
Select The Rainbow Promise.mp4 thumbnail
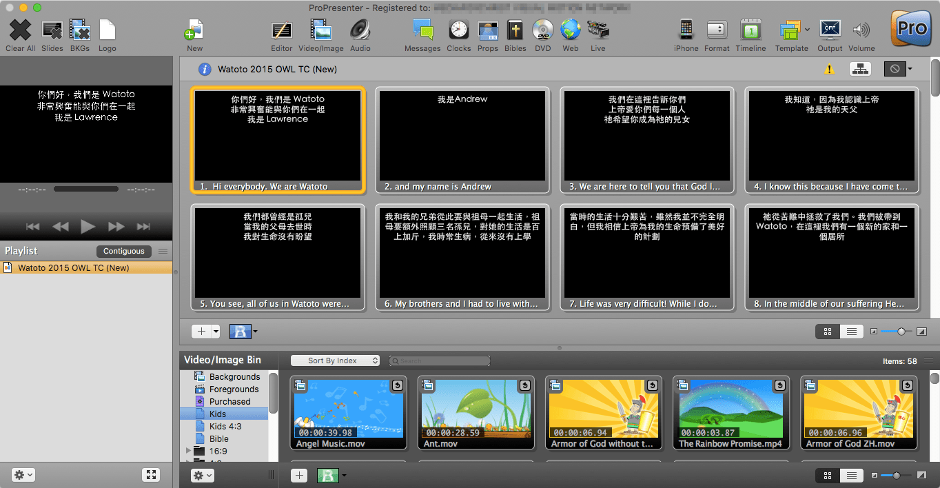(731, 413)
